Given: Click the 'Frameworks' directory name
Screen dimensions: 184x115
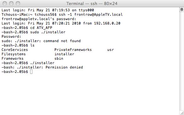Looking at the screenshot, I should click(13, 58).
